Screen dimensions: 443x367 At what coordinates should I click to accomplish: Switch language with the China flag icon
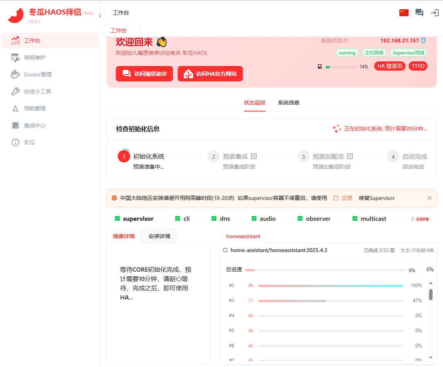(x=404, y=13)
